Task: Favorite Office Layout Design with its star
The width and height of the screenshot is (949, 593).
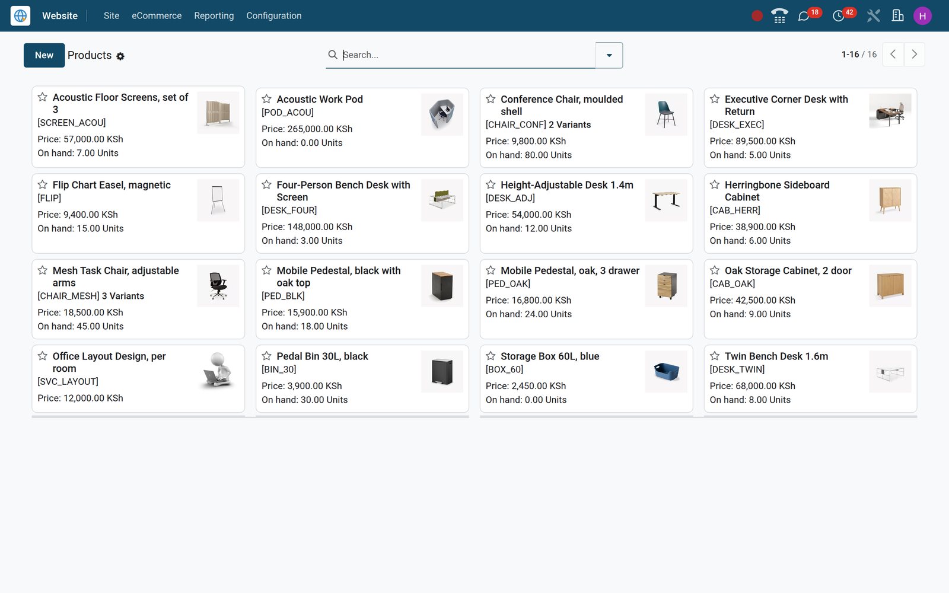Action: click(43, 356)
